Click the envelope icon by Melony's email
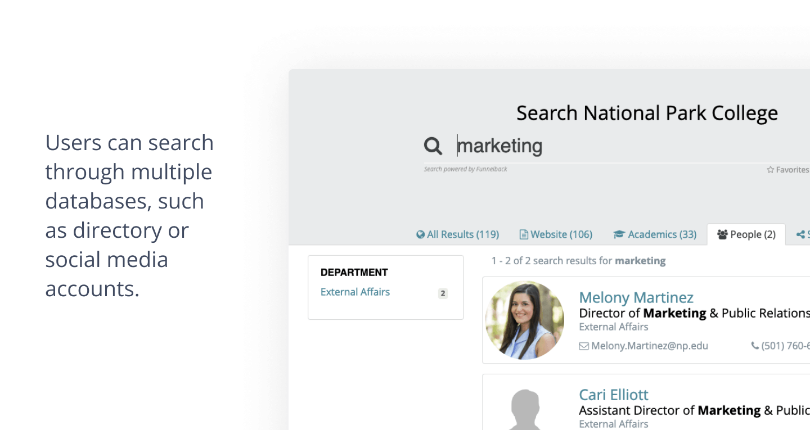Screen dimensions: 810x430 [x=584, y=346]
